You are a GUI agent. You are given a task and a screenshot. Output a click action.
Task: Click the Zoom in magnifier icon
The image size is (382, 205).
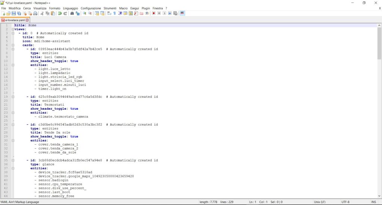point(85,13)
